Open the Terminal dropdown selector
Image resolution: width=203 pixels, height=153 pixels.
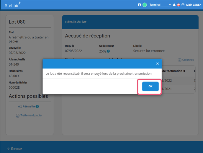(x=160, y=5)
